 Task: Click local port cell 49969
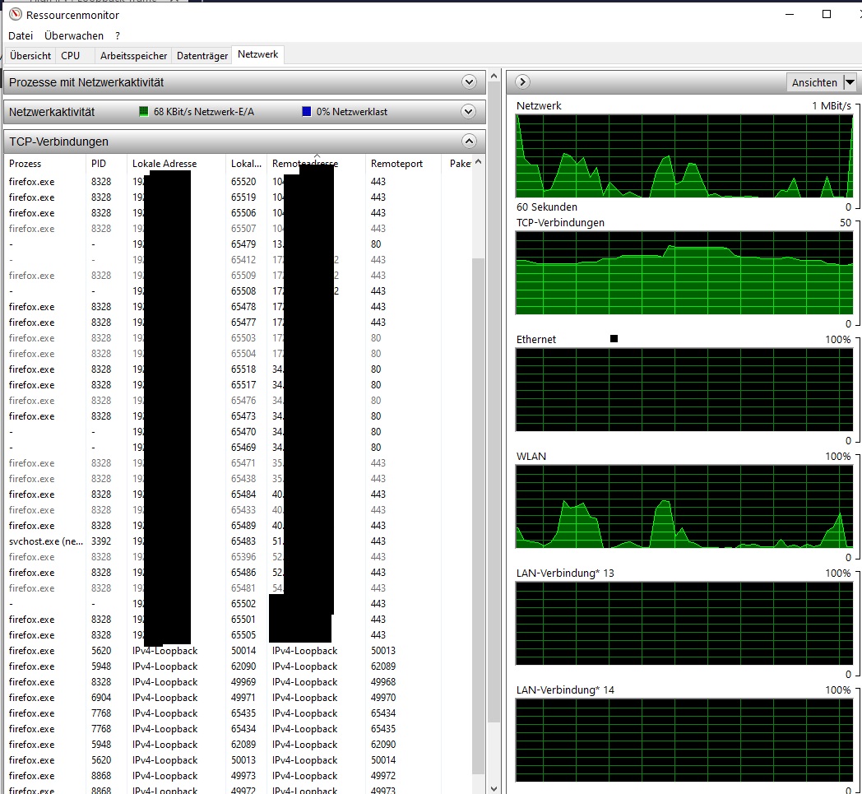pyautogui.click(x=243, y=682)
